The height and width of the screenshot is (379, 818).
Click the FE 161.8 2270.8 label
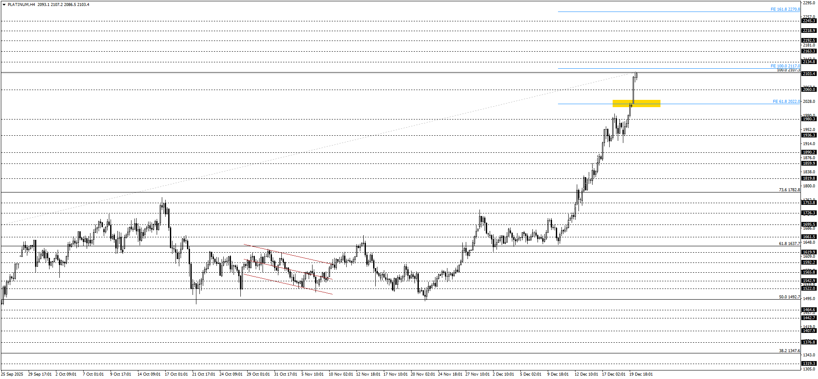[x=785, y=9]
